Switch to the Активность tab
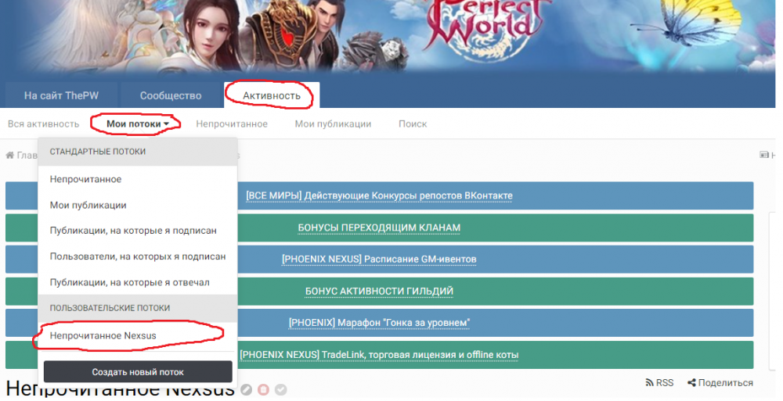This screenshot has height=401, width=783. click(x=271, y=95)
